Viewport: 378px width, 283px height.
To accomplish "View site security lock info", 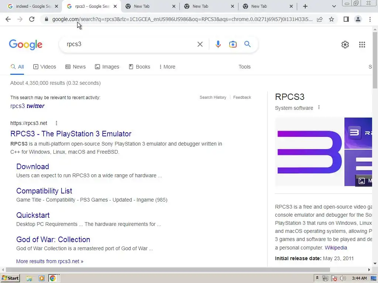I will coord(47,19).
